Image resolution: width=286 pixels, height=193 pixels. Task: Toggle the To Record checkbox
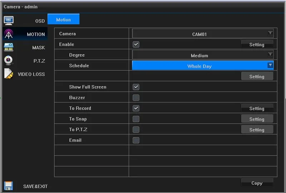pyautogui.click(x=136, y=108)
